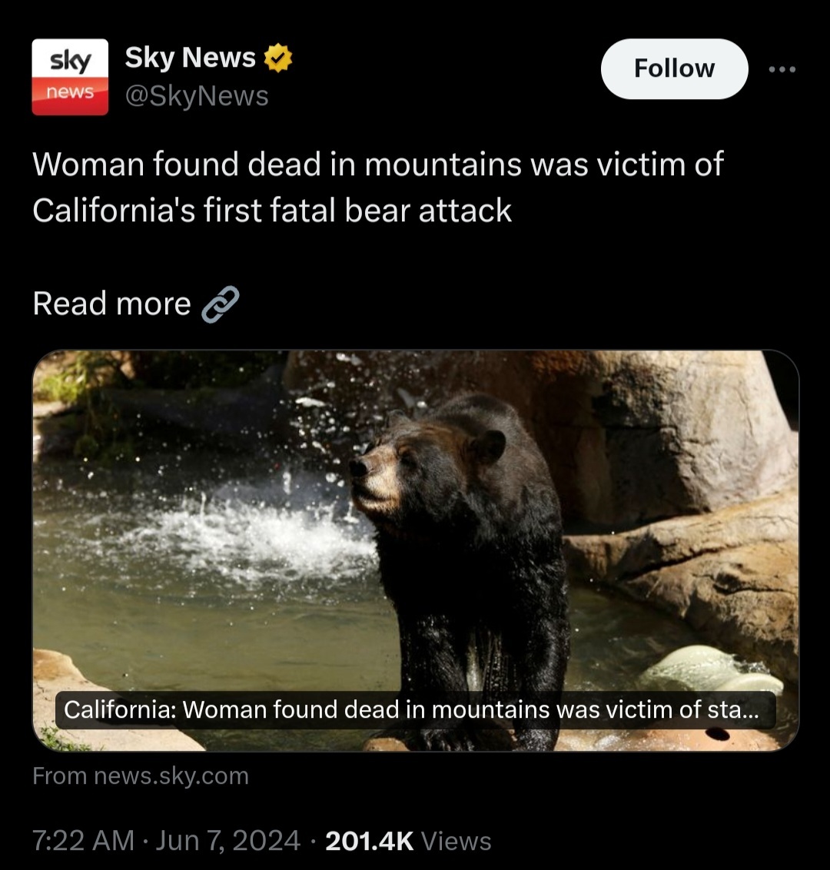Screen dimensions: 830x870
Task: Open the From news.sky.com source link
Action: 141,775
